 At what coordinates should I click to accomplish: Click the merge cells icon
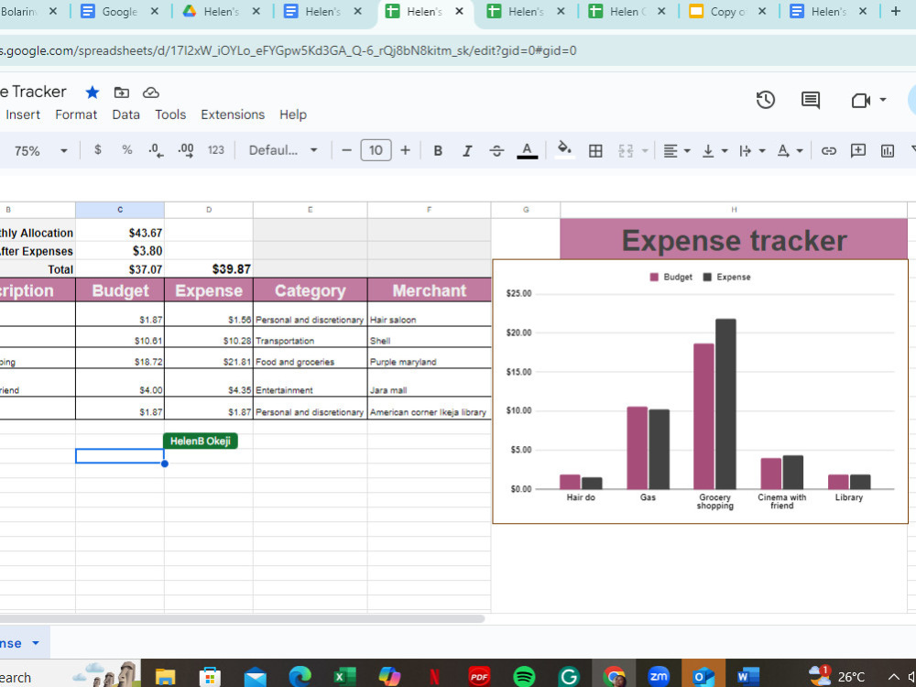point(626,151)
